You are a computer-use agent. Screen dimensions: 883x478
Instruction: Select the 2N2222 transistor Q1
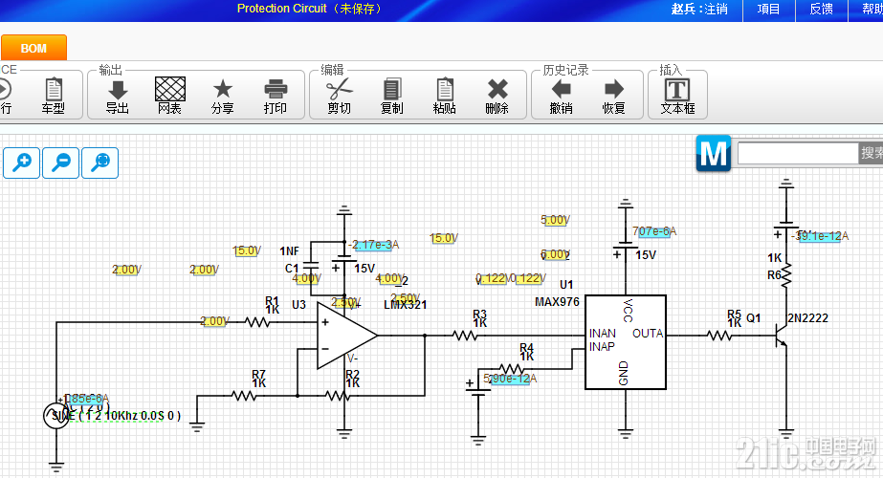pyautogui.click(x=781, y=336)
